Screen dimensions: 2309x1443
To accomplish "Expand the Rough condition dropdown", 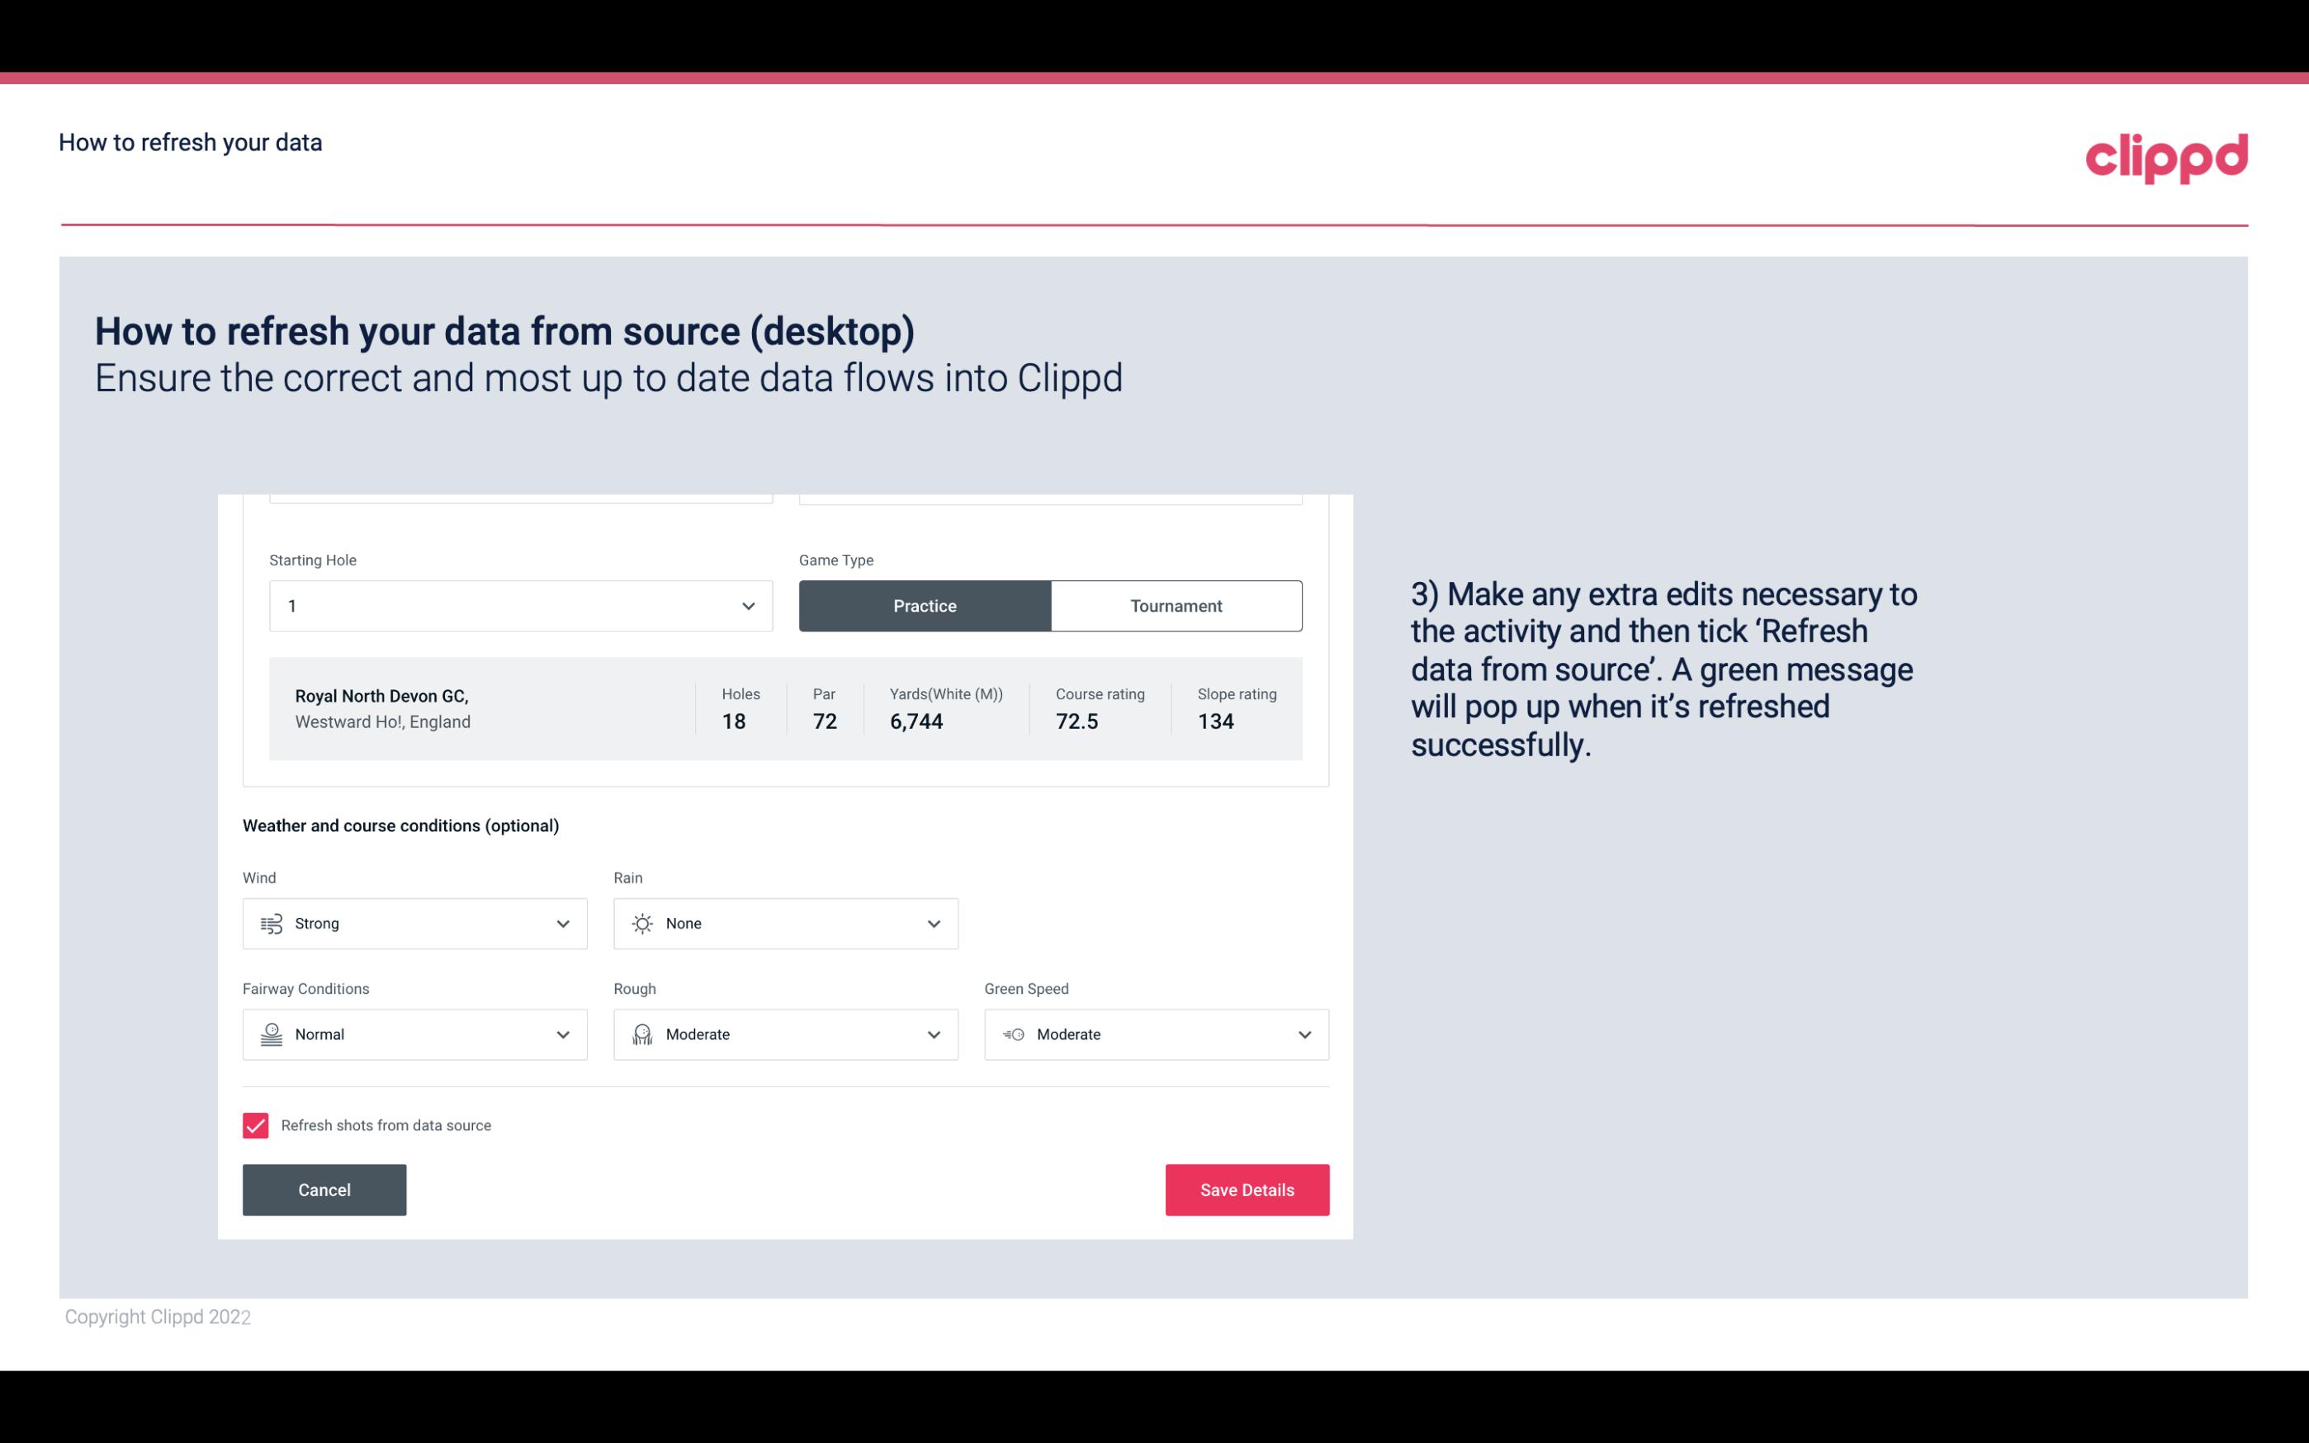I will pyautogui.click(x=934, y=1034).
